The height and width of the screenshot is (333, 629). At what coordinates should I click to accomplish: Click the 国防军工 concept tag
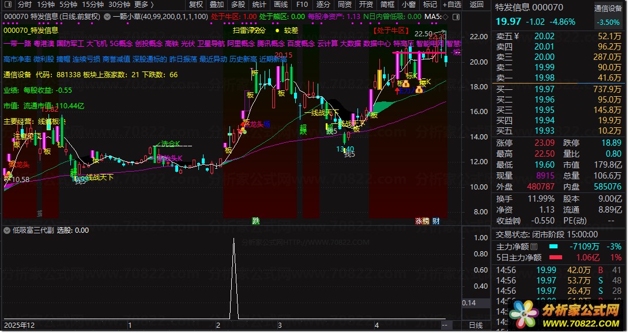click(70, 43)
